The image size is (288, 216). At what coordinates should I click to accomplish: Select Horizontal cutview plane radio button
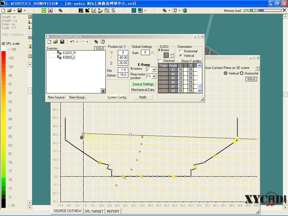click(242, 73)
